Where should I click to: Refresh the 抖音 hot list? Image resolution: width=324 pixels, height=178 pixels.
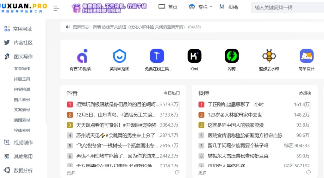tap(177, 172)
